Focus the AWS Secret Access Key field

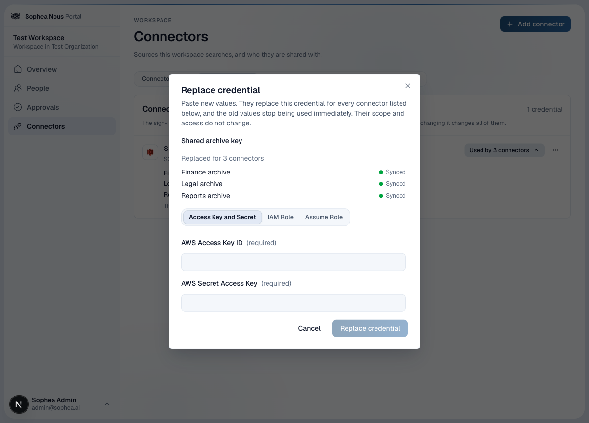294,303
